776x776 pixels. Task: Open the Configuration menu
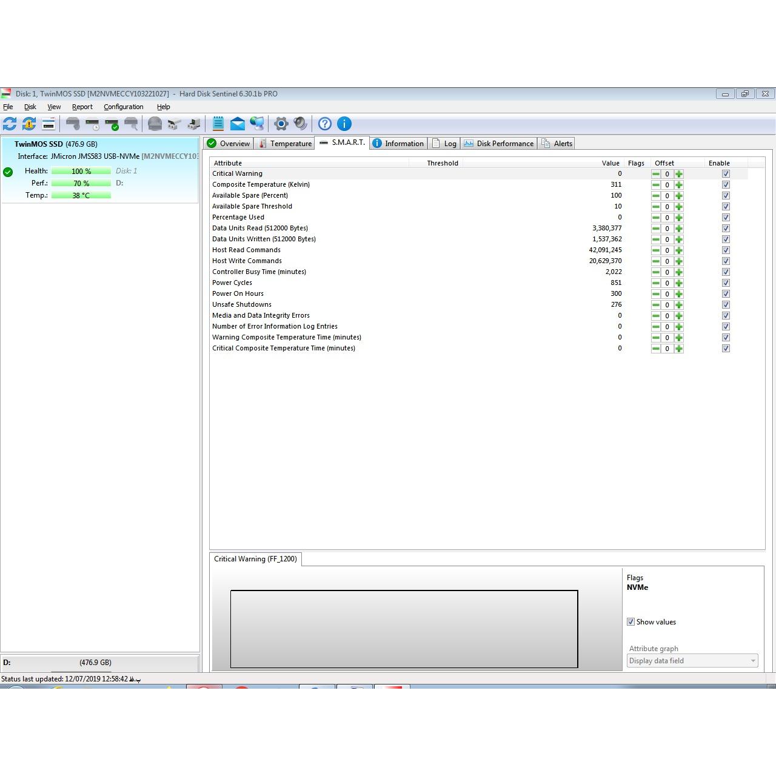point(123,107)
